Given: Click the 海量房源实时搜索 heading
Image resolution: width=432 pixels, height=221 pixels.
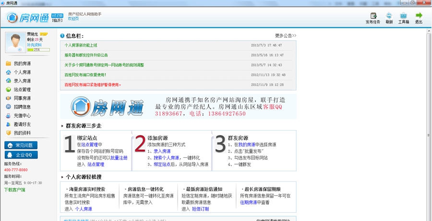Looking at the screenshot, I should [x=86, y=189].
